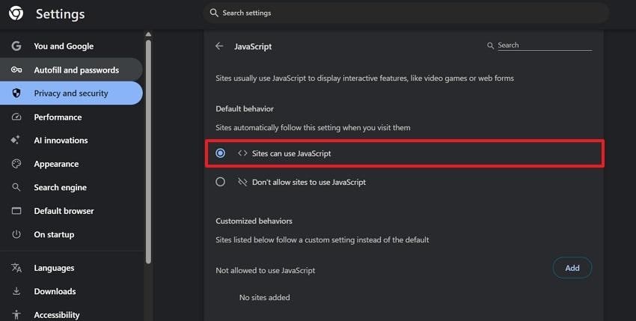Click the AI innovations sparkle icon
Viewport: 636px width, 321px height.
16,141
